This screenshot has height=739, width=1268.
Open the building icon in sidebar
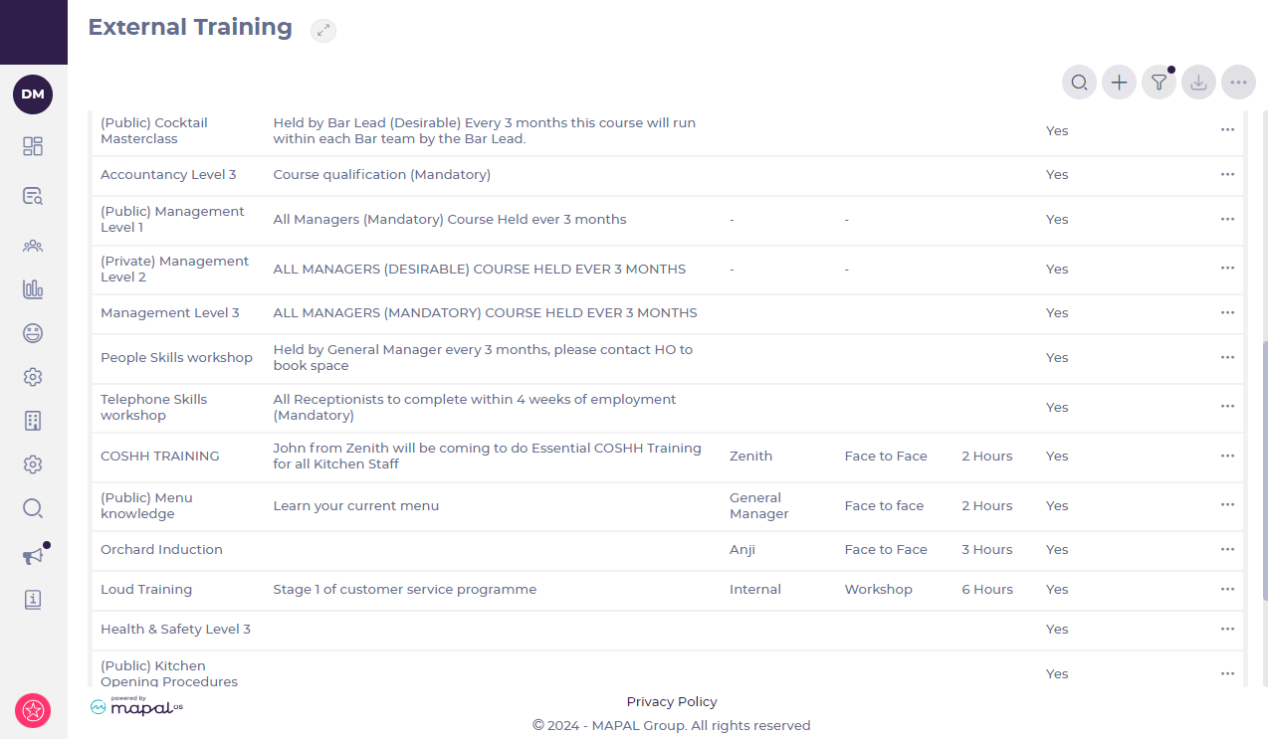click(x=33, y=421)
